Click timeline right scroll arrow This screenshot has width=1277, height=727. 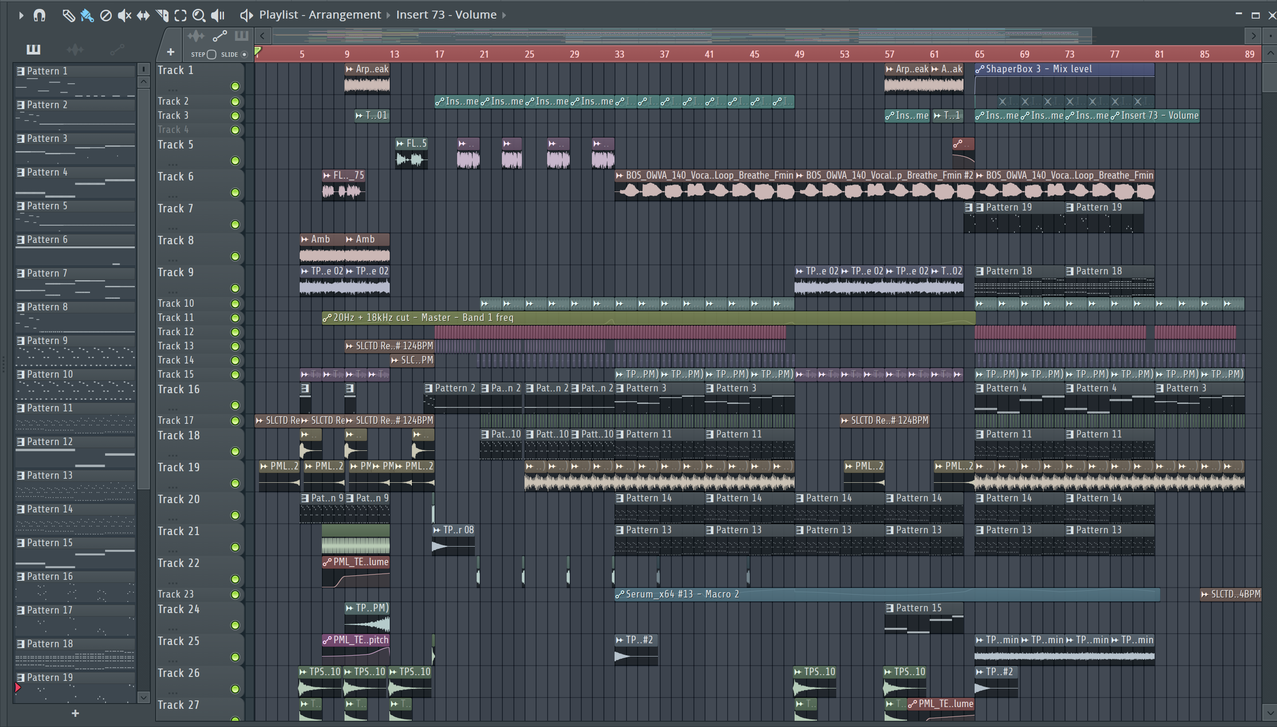pyautogui.click(x=1253, y=36)
